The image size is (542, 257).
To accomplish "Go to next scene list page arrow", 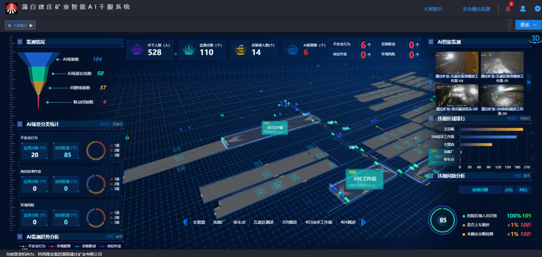I will [x=363, y=222].
